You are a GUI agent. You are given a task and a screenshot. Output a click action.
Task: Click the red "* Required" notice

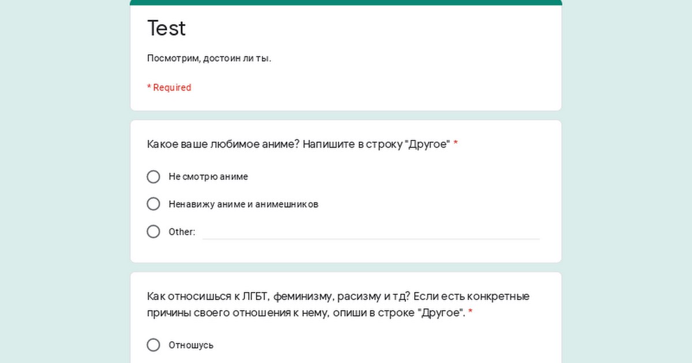tap(169, 88)
